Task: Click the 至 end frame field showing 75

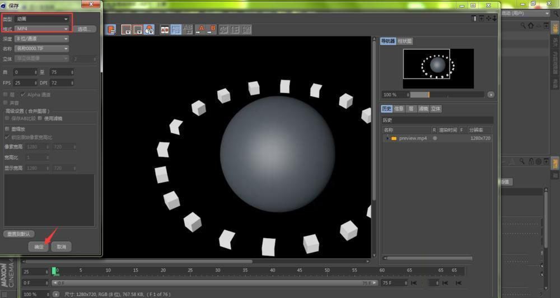Action: [x=62, y=72]
